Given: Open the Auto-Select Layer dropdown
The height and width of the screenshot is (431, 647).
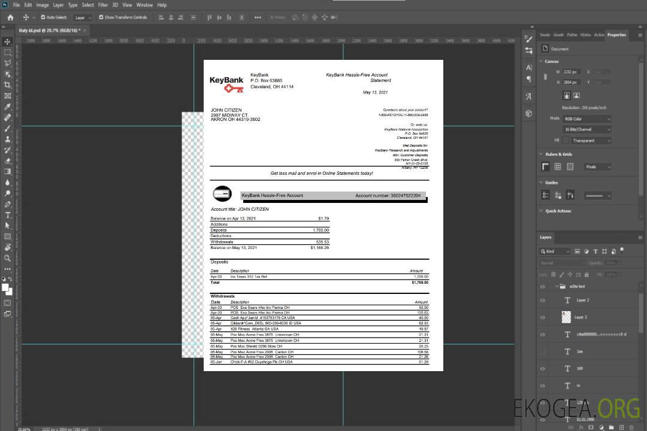Looking at the screenshot, I should (83, 18).
